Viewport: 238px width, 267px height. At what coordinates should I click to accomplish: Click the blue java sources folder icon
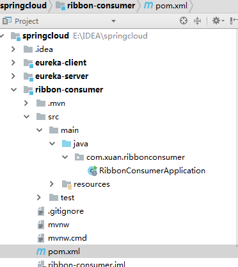(67, 144)
